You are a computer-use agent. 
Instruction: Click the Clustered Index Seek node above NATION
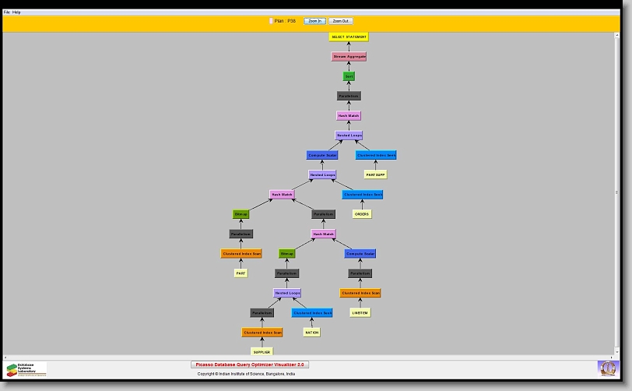311,312
